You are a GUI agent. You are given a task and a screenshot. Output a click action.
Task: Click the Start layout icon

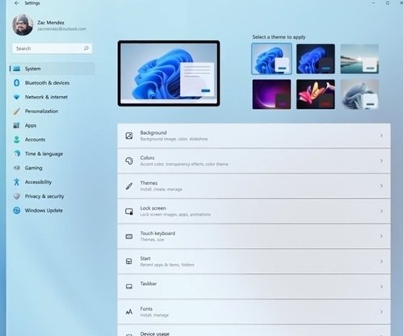point(129,262)
